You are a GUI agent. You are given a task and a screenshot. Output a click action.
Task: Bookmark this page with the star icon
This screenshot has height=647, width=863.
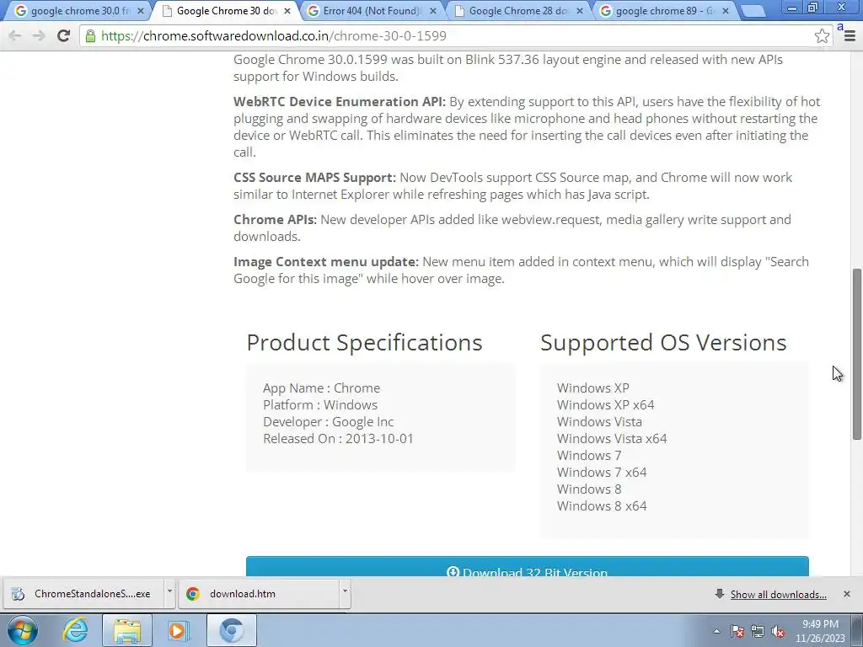click(x=822, y=35)
